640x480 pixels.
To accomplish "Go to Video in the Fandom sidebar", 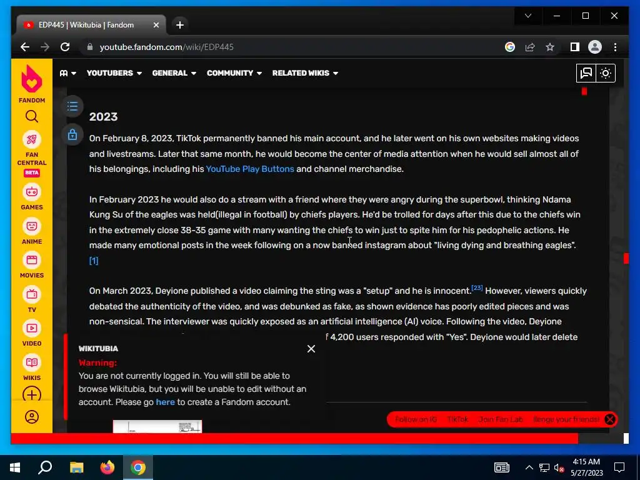I will tap(32, 334).
